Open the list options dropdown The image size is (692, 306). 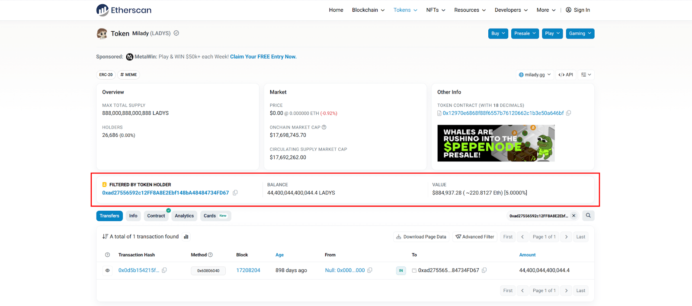click(586, 75)
